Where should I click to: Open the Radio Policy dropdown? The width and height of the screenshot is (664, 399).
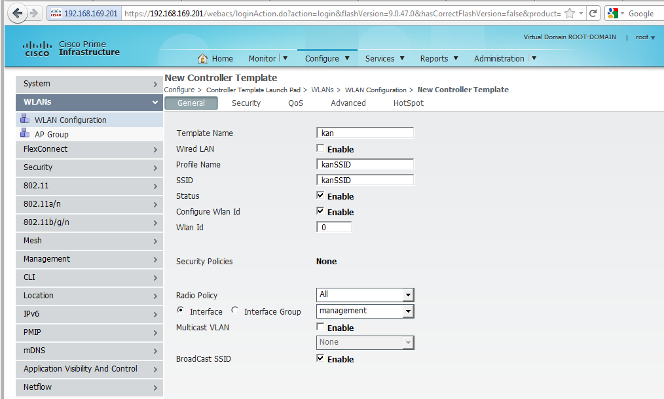tap(365, 295)
